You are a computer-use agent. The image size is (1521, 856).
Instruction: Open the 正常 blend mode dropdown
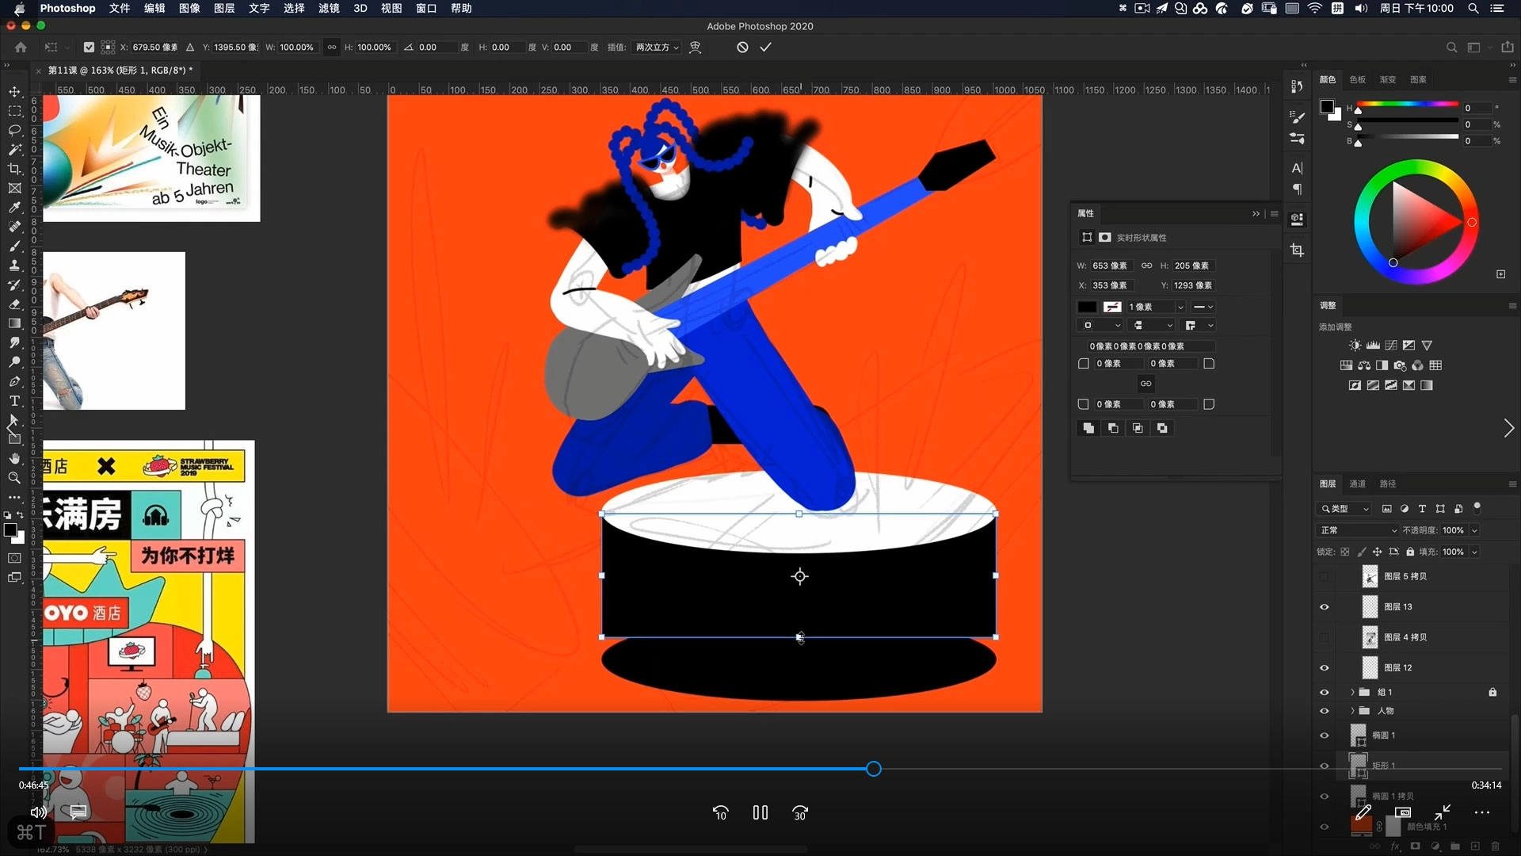coord(1357,530)
